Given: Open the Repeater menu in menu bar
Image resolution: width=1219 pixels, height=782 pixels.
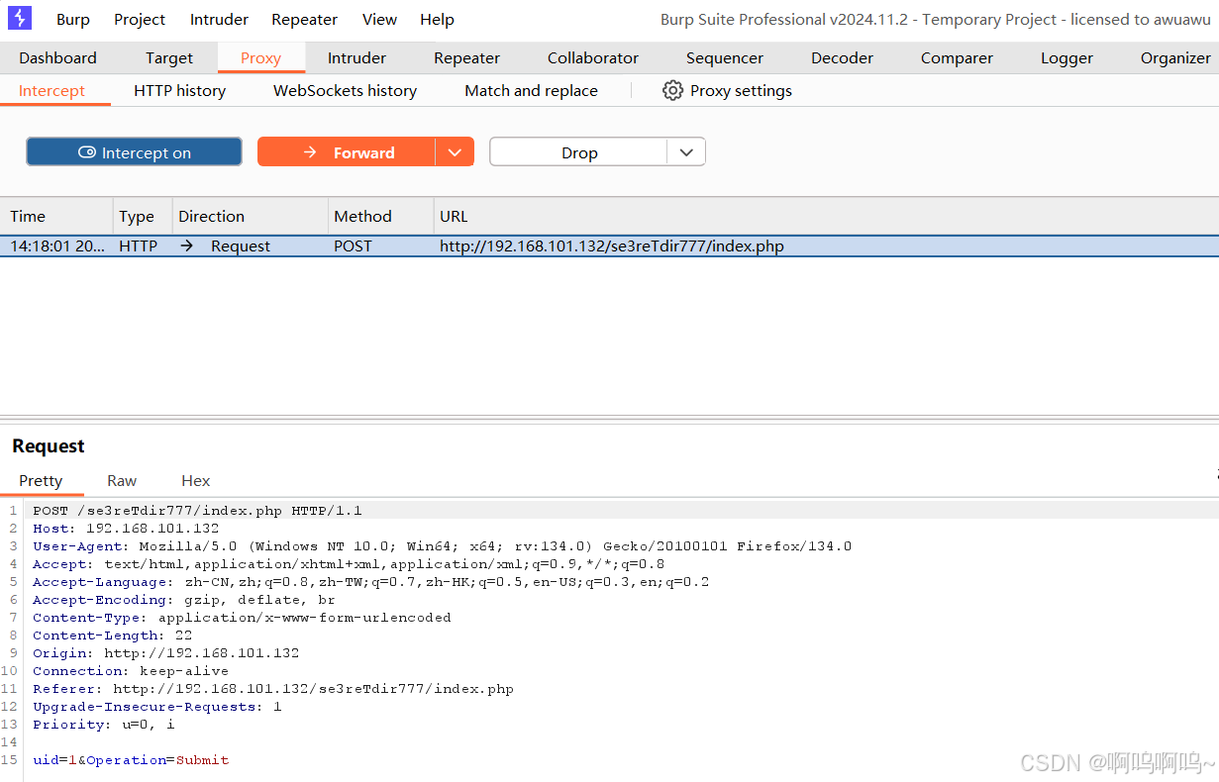Looking at the screenshot, I should (x=304, y=19).
